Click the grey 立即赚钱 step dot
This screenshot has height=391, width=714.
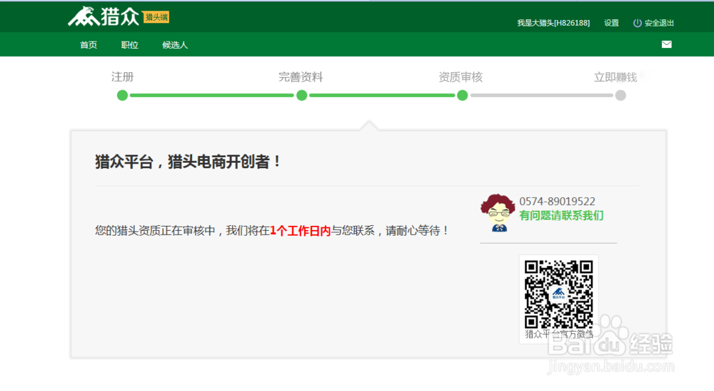[620, 95]
